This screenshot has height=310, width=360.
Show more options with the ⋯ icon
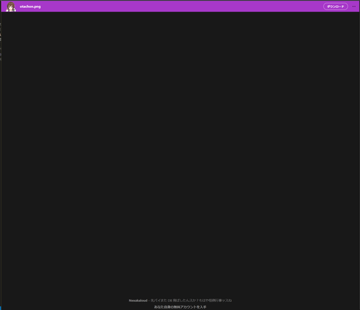(x=354, y=6)
